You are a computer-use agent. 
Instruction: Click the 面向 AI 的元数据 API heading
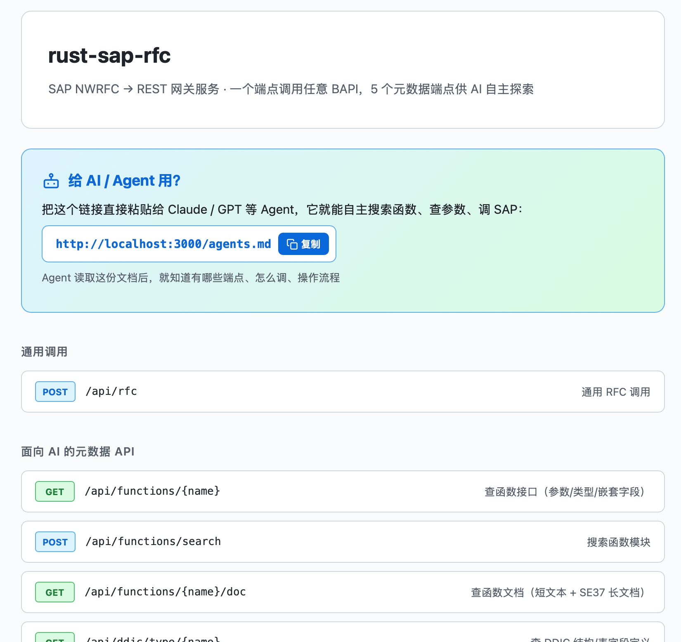[78, 452]
